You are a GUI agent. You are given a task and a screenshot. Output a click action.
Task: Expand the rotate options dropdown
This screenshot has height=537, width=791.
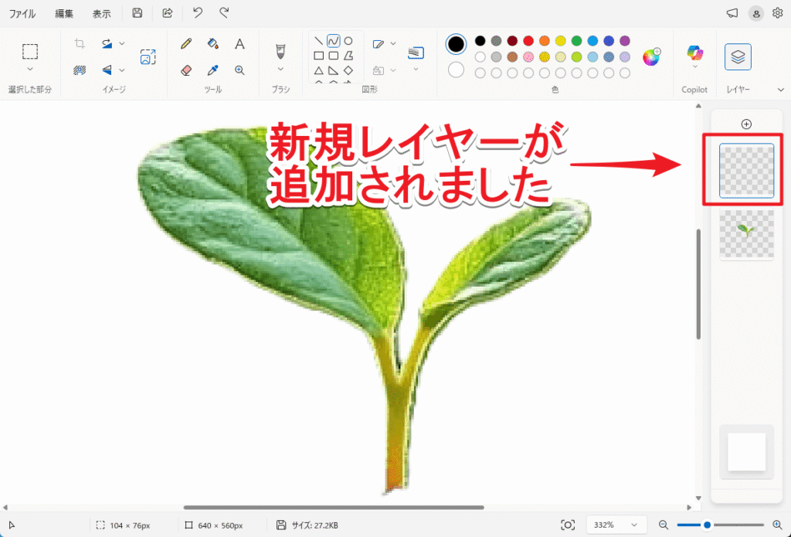pyautogui.click(x=122, y=44)
